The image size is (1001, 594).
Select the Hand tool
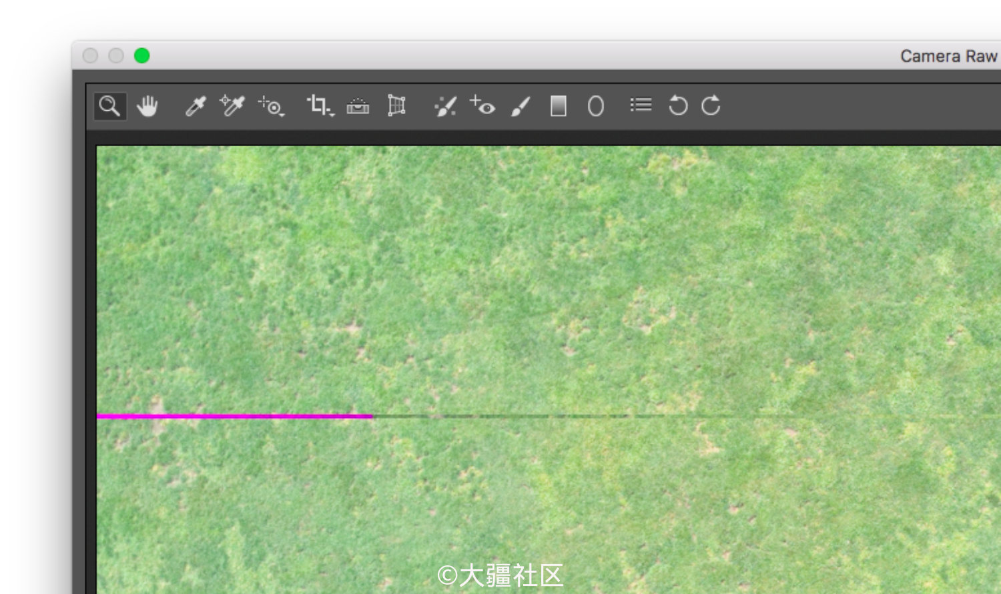coord(147,105)
